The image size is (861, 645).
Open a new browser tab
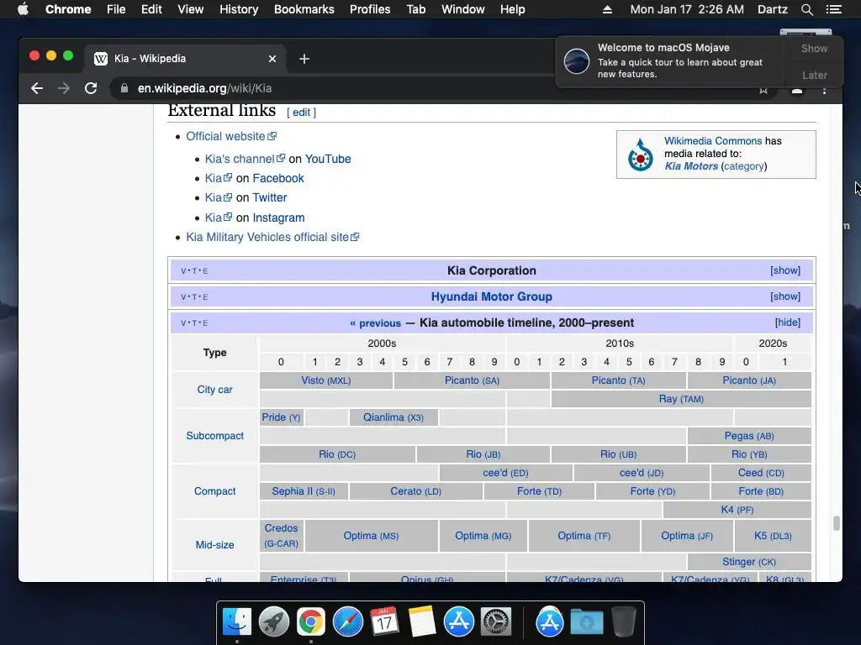(x=304, y=59)
